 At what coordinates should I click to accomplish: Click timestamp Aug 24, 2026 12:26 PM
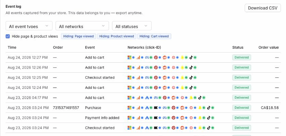[x=28, y=67]
